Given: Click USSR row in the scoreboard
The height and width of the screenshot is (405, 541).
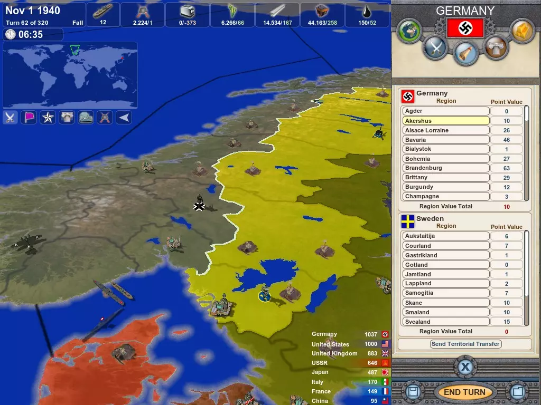Looking at the screenshot, I should [x=350, y=363].
